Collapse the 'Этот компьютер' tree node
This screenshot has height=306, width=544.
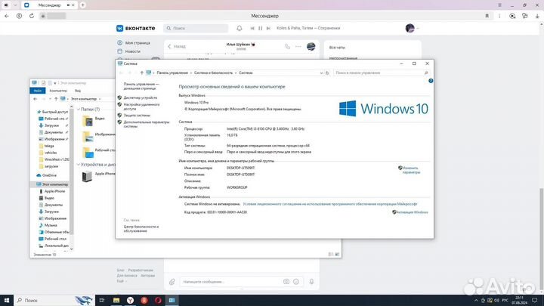tap(35, 184)
